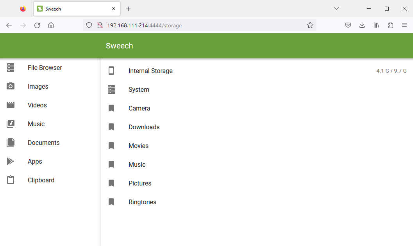
Task: Open Music in the left sidebar
Action: 50,124
